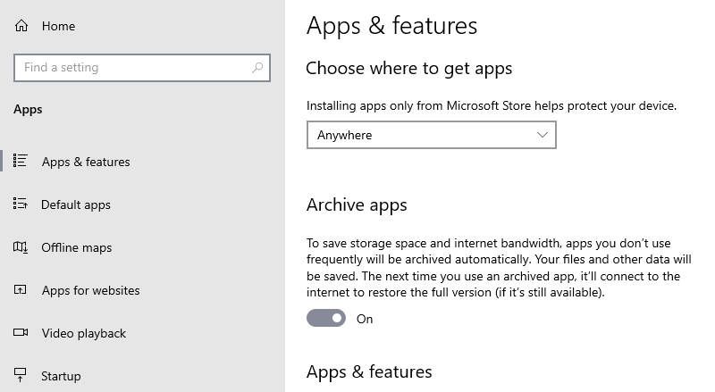The width and height of the screenshot is (715, 392).
Task: Click the Installing apps only from Microsoft Store text
Action: (x=492, y=105)
